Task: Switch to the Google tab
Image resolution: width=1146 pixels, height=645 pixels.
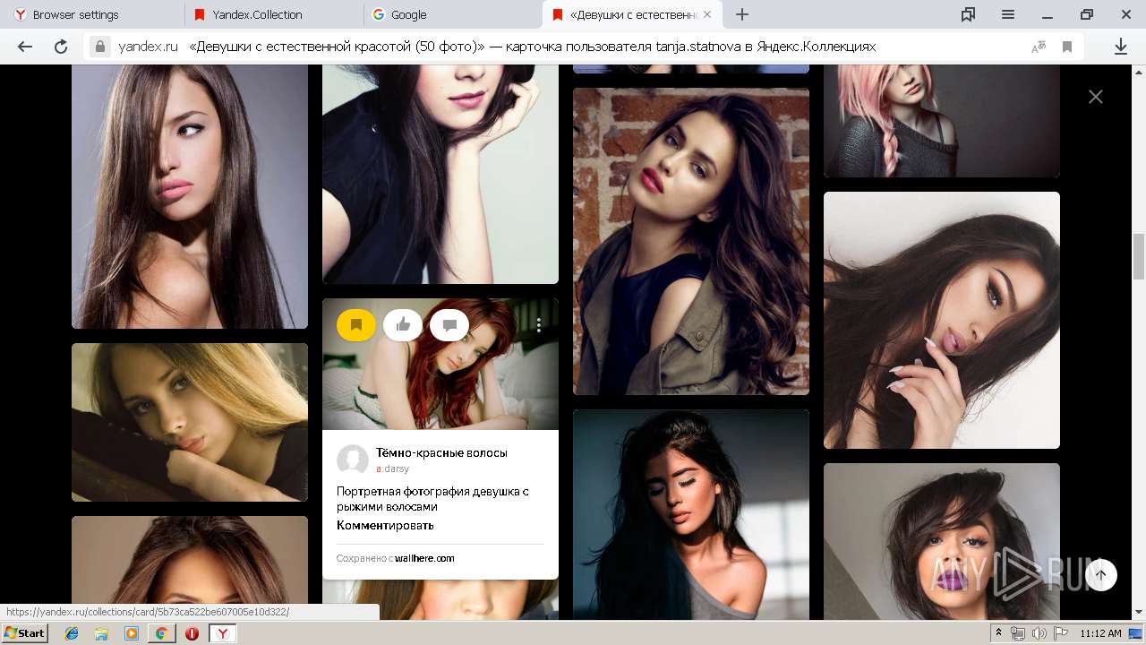Action: 453,14
